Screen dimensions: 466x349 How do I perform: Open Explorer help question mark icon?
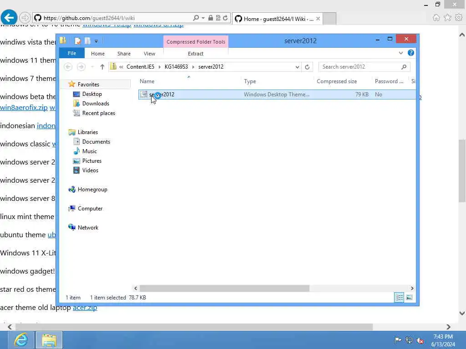pos(411,53)
